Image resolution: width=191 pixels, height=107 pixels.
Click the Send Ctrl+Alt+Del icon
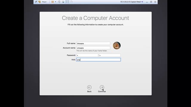click(59, 2)
